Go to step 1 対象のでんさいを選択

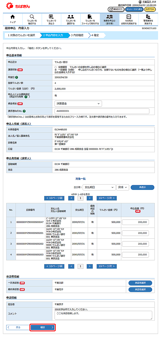point(21,35)
